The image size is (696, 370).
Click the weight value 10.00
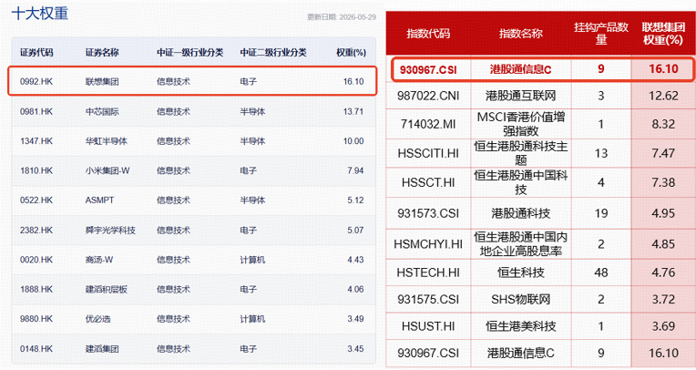pos(353,141)
